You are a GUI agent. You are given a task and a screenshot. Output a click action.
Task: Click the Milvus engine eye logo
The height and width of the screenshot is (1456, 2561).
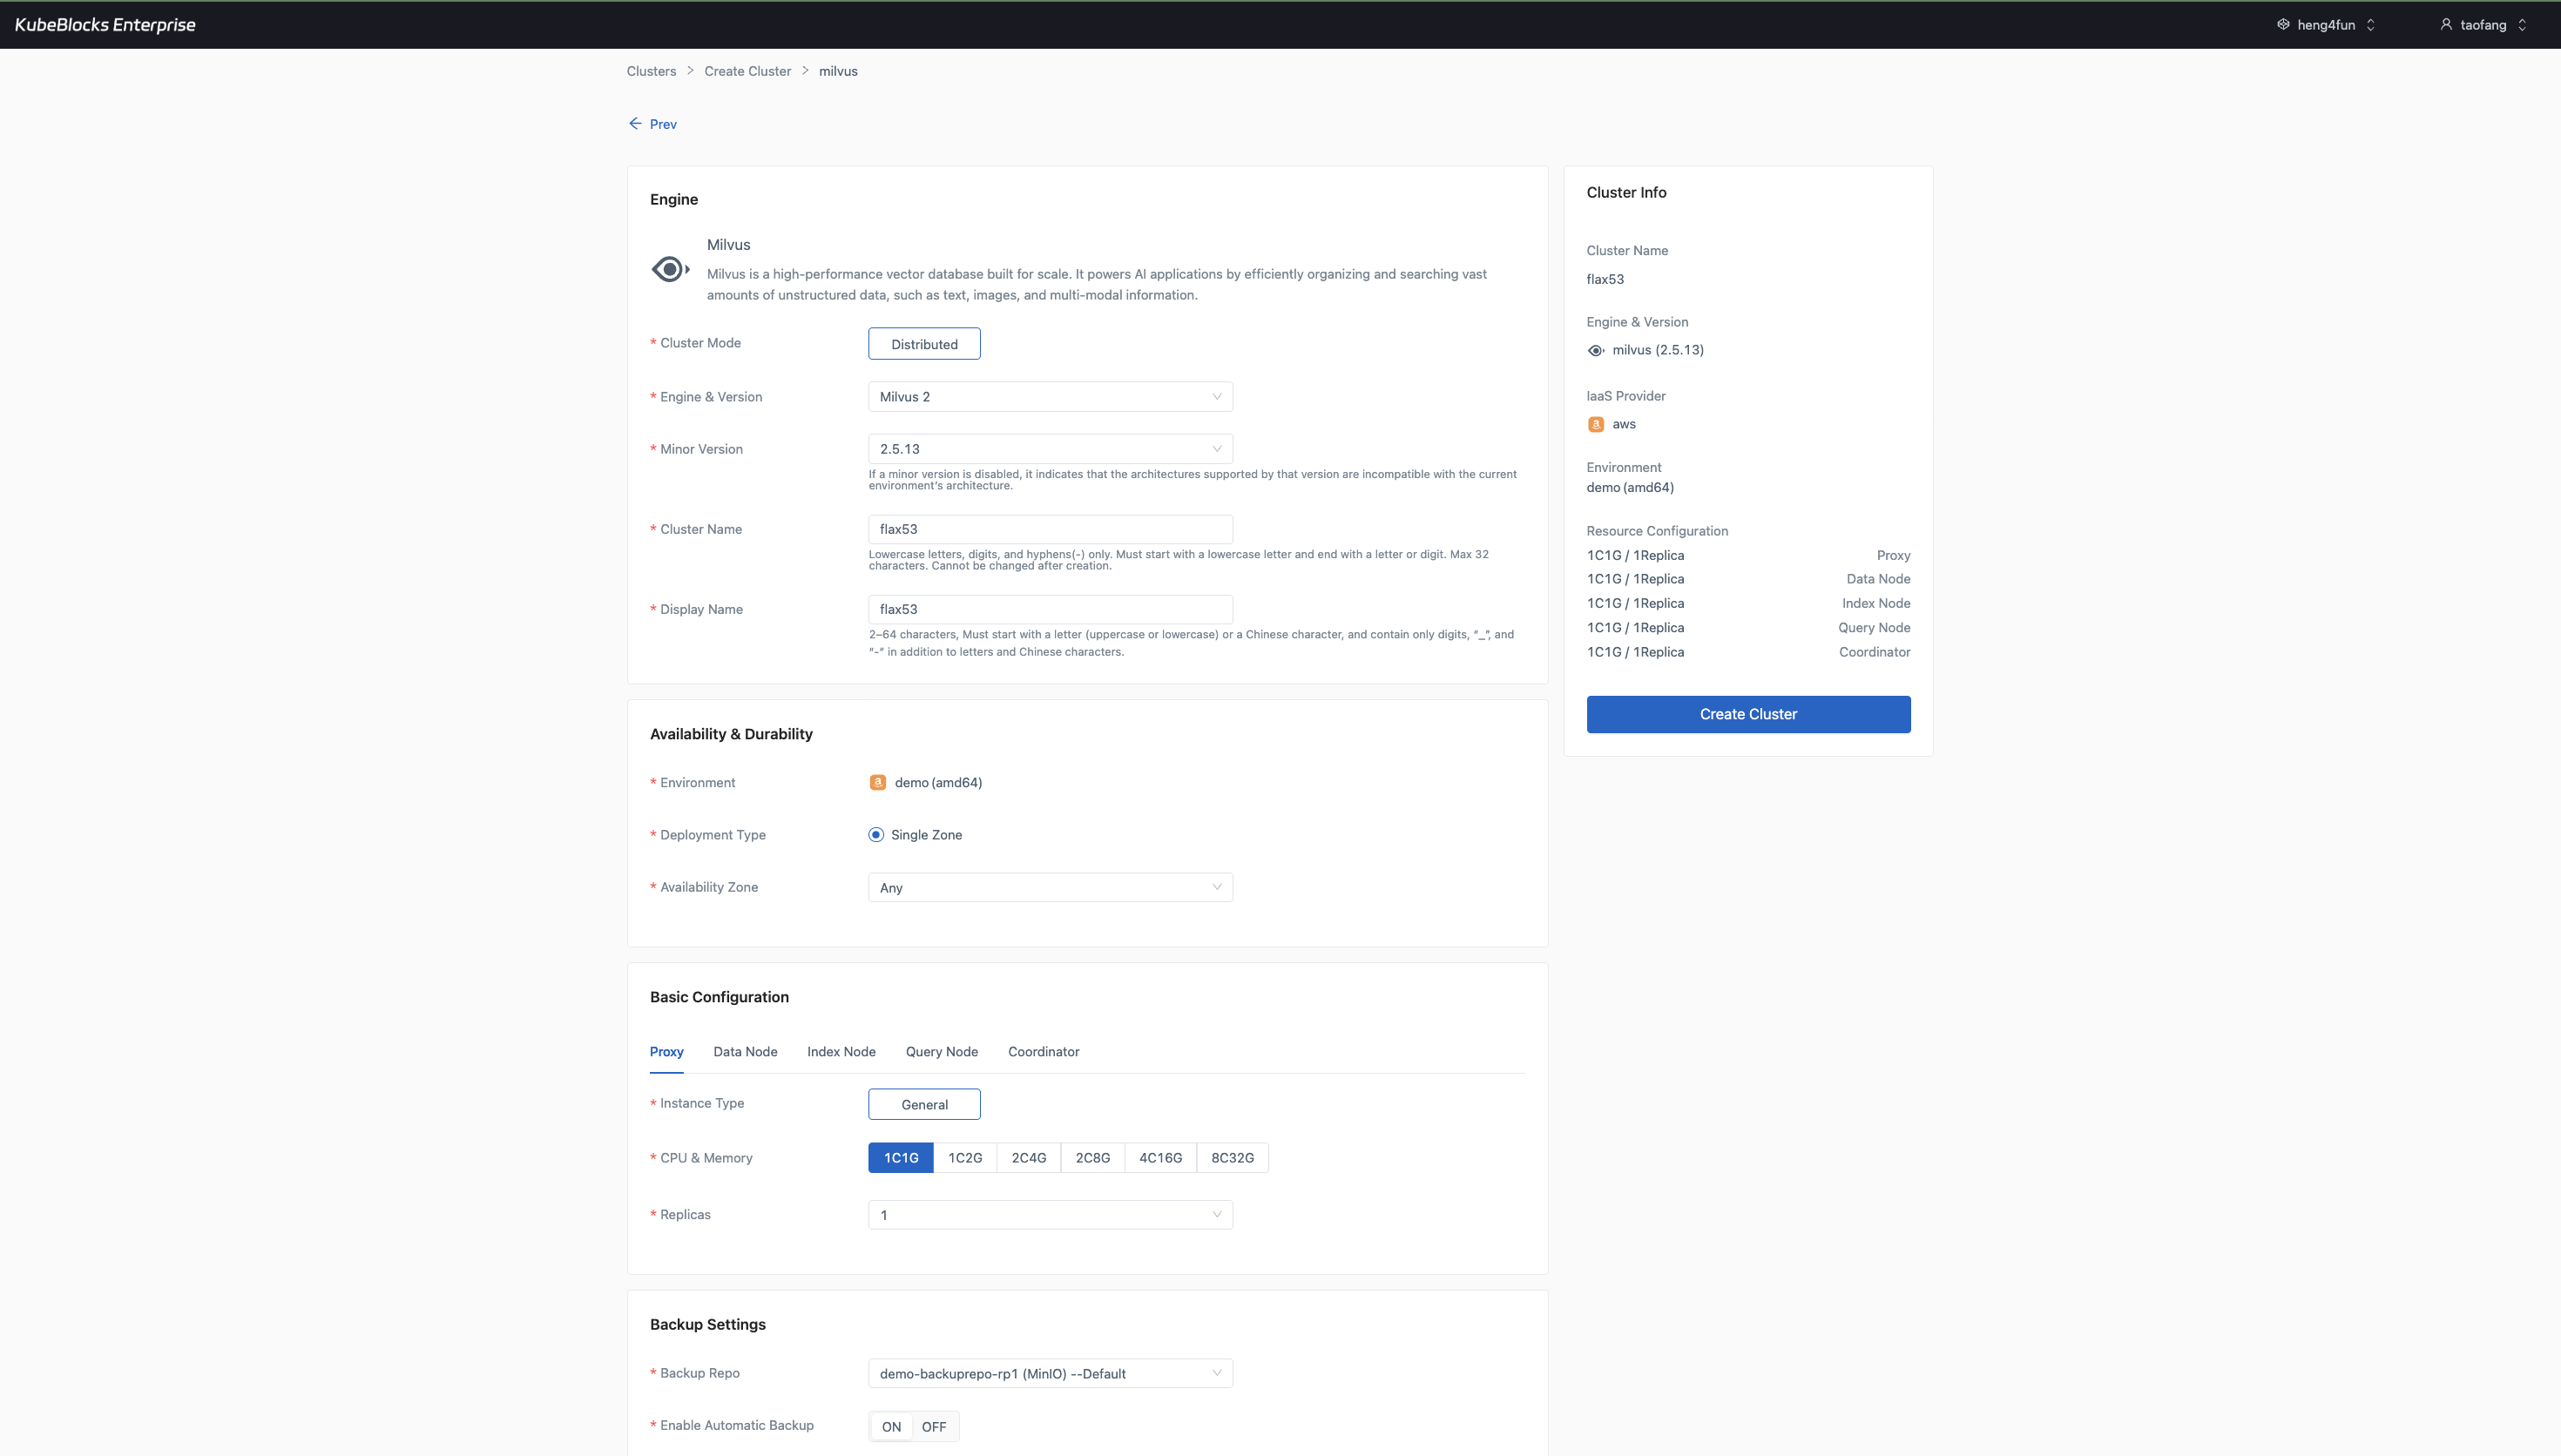(x=670, y=269)
